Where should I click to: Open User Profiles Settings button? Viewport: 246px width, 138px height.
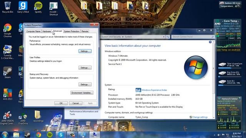pos(85,68)
